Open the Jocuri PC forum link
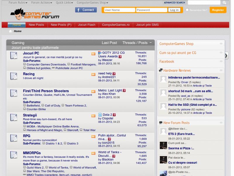Image resolution: width=234 pixels, height=176 pixels. [x=31, y=53]
